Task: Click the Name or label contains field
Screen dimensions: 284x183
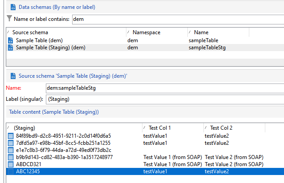Action: [177, 19]
